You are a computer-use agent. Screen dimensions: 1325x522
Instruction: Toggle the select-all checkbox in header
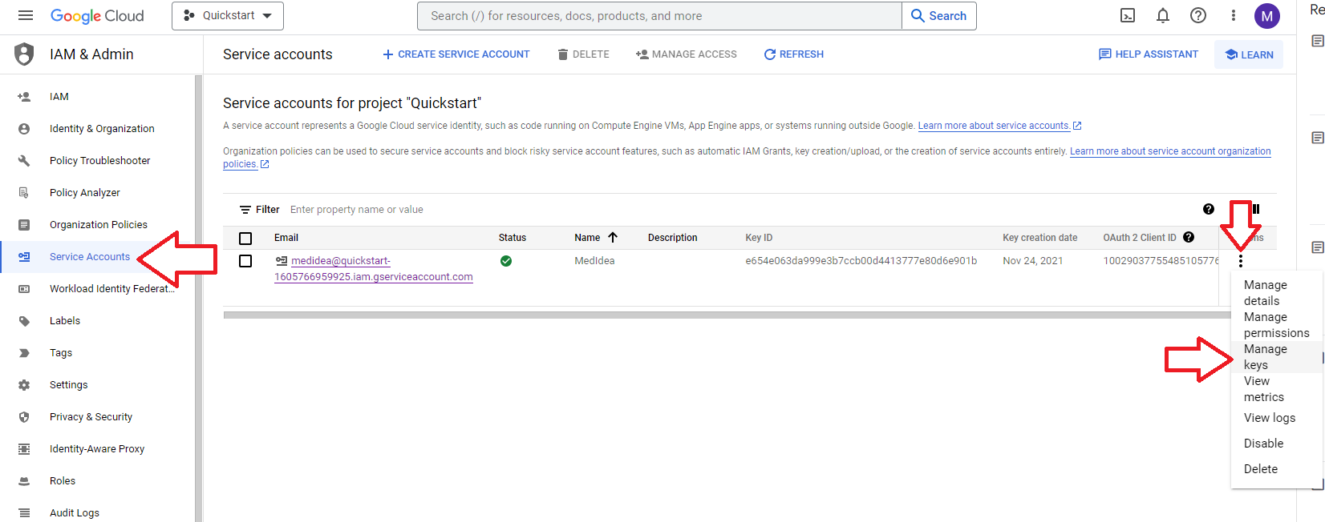[245, 239]
